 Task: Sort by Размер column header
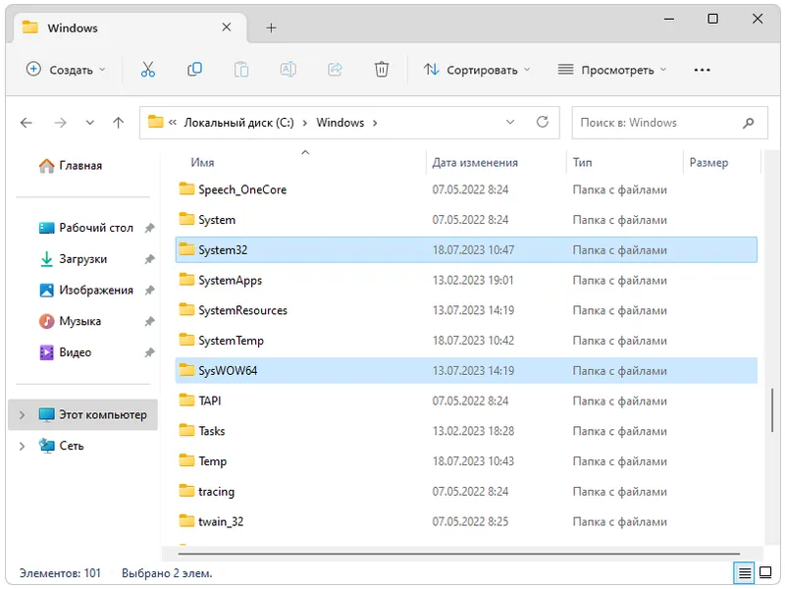(708, 162)
